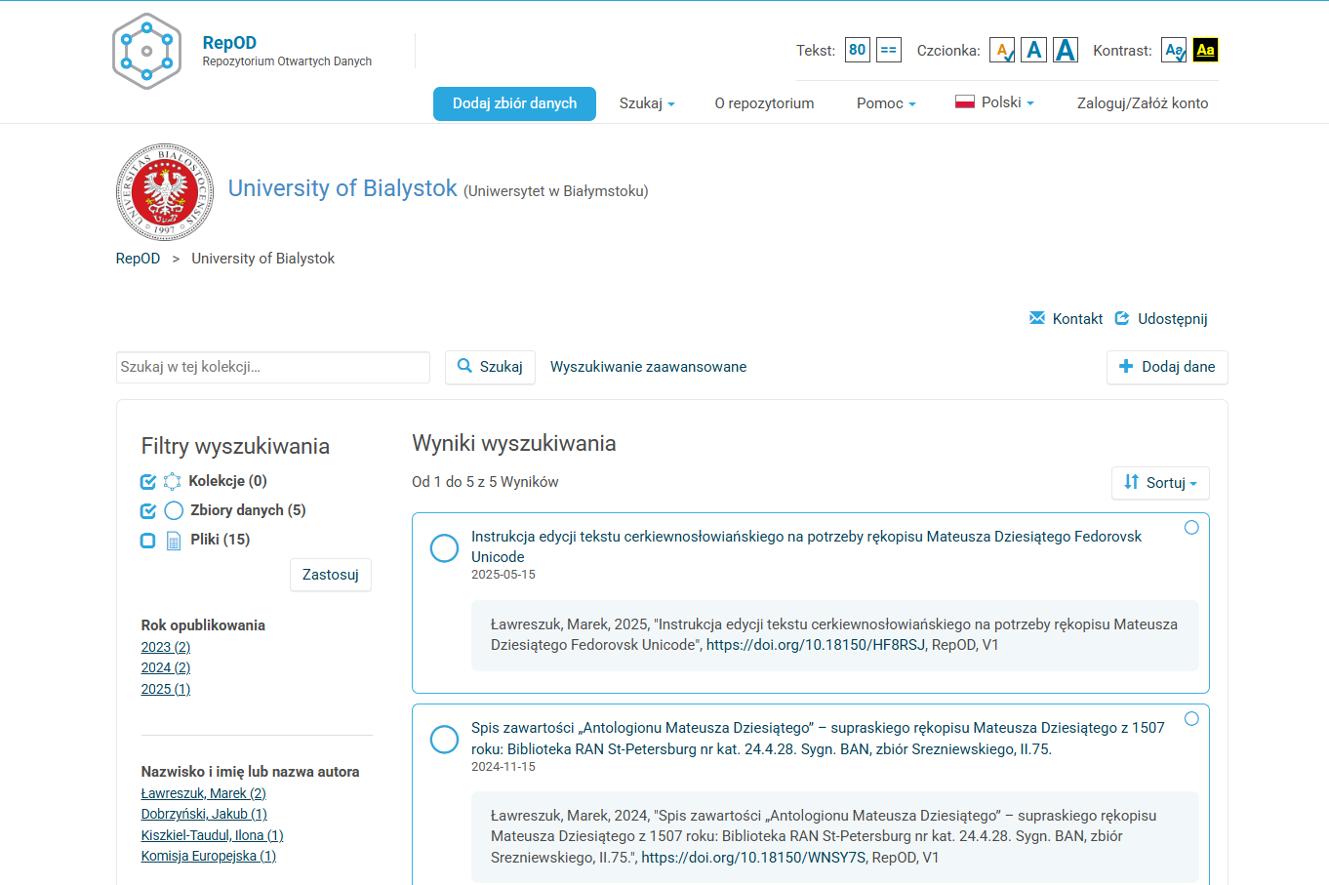
Task: Open the Polski language dropdown
Action: click(994, 102)
